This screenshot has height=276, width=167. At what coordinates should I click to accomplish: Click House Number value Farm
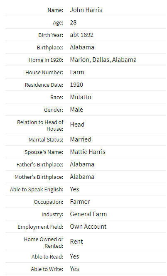(77, 72)
